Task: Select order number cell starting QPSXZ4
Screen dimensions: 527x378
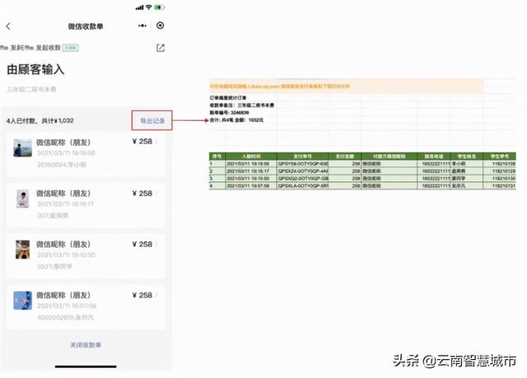Action: coord(302,171)
